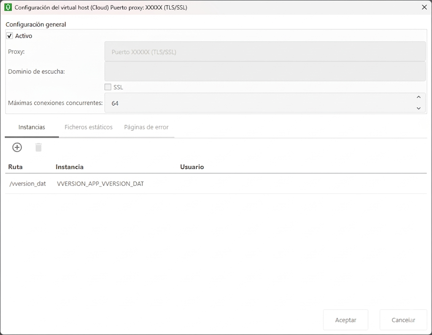The image size is (432, 335).
Task: Switch to the Instancias tab
Action: pyautogui.click(x=32, y=127)
